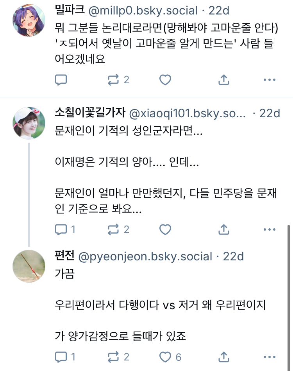293x371 pixels.
Task: Visit @pyeonjeon.bsky.social profile link
Action: point(145,256)
